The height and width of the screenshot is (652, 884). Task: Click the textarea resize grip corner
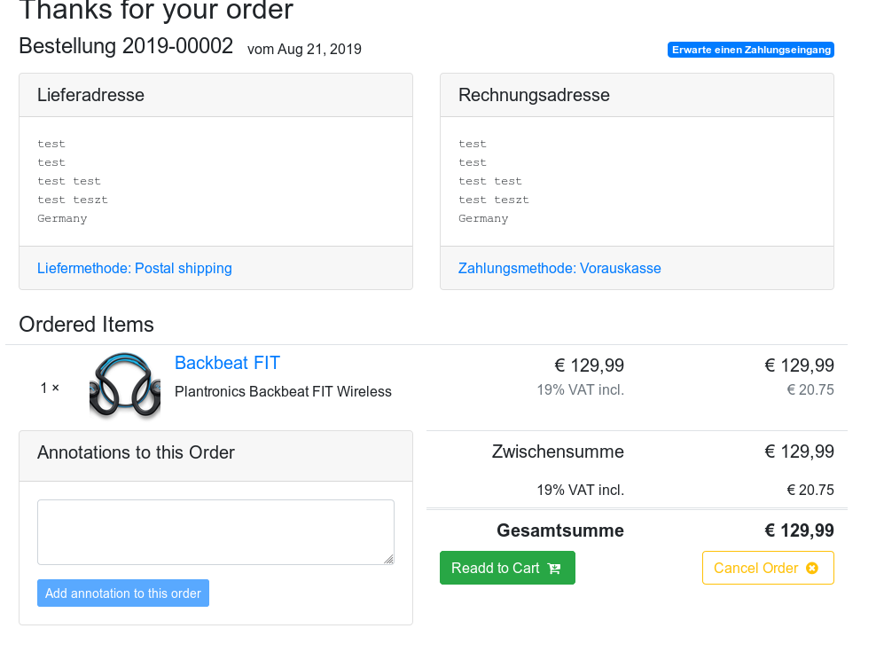coord(389,559)
